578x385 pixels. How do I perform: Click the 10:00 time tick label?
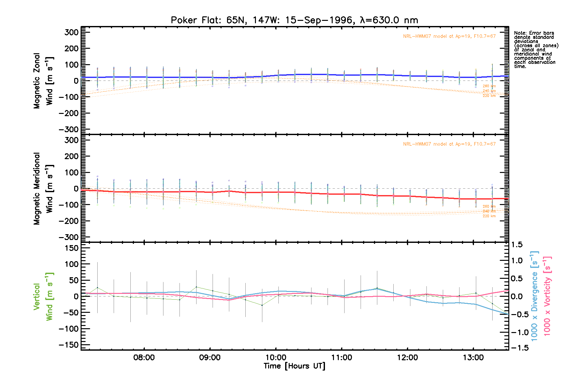pos(276,358)
